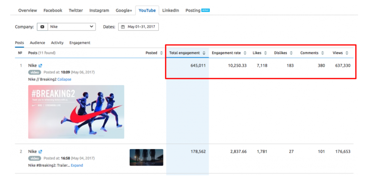Select comments value 101
This screenshot has width=389, height=177.
point(322,152)
